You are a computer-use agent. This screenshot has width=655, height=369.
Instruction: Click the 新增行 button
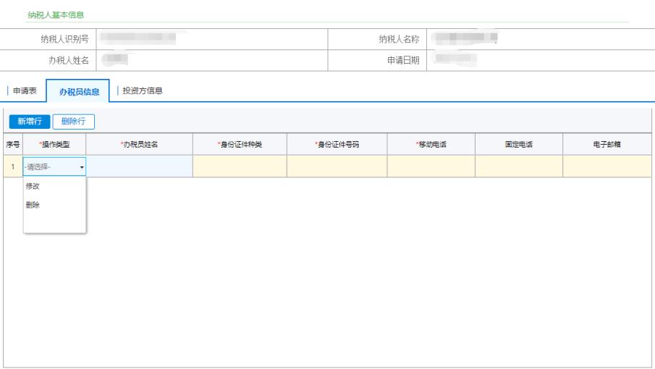coord(30,122)
